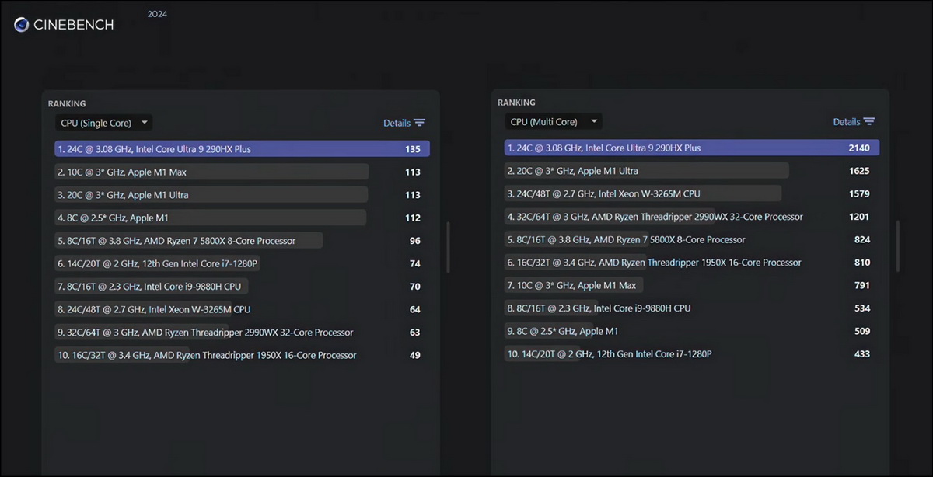The image size is (933, 477).
Task: Click multi core score 1625
Action: pyautogui.click(x=859, y=171)
